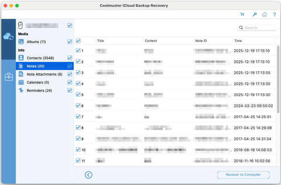Toggle the device checkbox at the top
Screen dimensions: 281x185
[70, 25]
